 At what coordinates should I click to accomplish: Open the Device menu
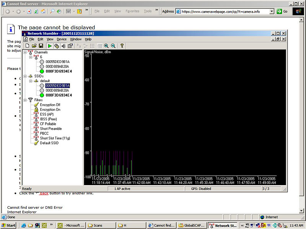(x=62, y=39)
